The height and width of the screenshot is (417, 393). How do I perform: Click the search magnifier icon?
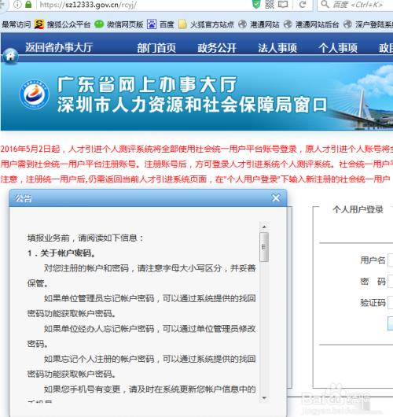coord(325,4)
